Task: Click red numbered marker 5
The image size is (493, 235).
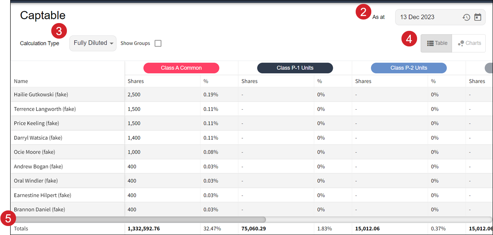Action: click(x=8, y=219)
